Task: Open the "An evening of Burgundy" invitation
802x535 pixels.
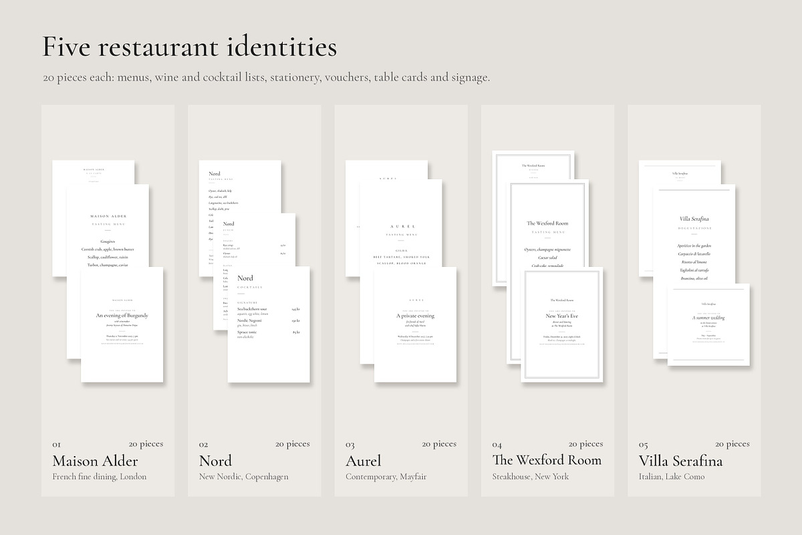Action: pyautogui.click(x=122, y=325)
